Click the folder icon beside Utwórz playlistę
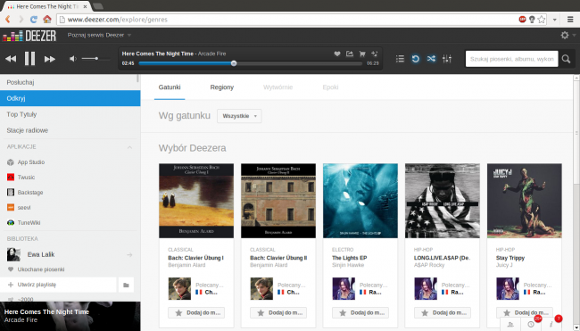Viewport: 580px width, 331px height. tap(126, 285)
